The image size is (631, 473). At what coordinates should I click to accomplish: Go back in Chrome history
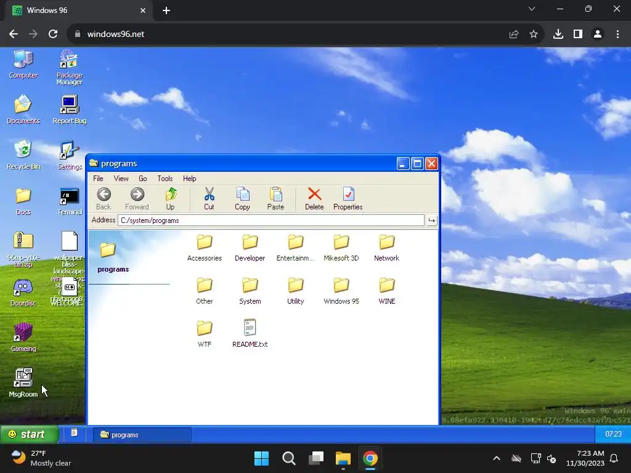tap(14, 34)
